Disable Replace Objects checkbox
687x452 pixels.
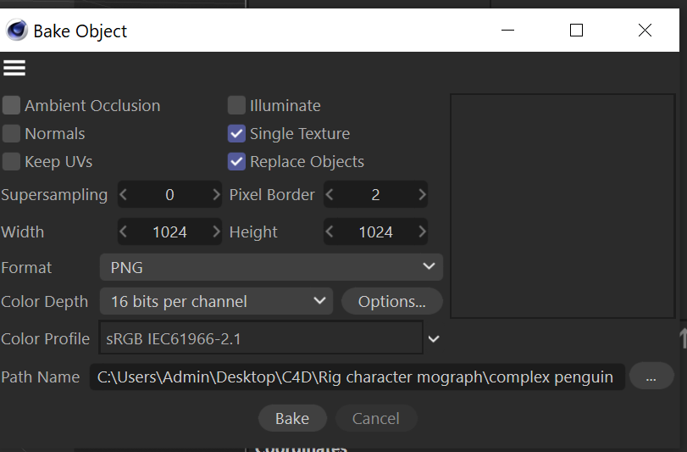tap(236, 162)
